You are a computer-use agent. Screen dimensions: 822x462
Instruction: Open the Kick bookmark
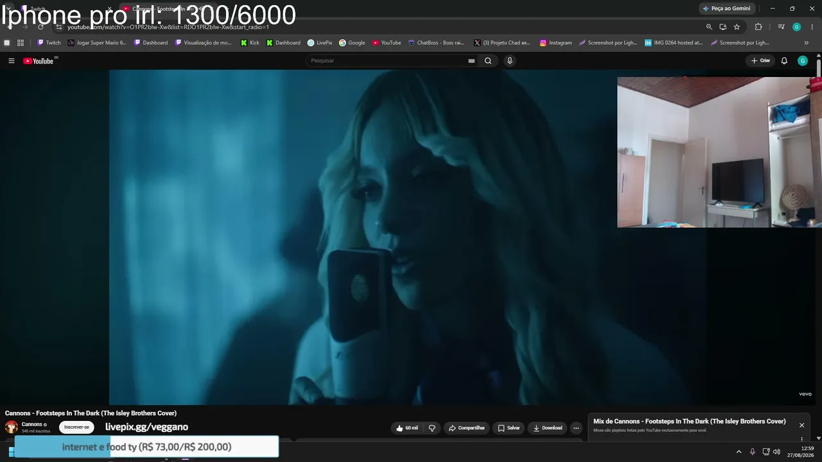(x=250, y=43)
